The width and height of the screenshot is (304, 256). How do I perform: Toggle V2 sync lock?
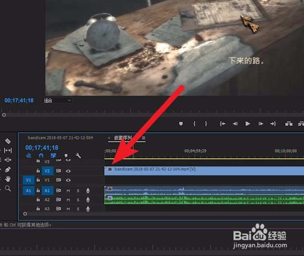click(x=58, y=171)
